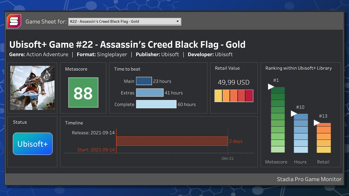Image resolution: width=349 pixels, height=196 pixels.
Task: Click the 'Retail' column label in ranking
Action: click(x=323, y=162)
